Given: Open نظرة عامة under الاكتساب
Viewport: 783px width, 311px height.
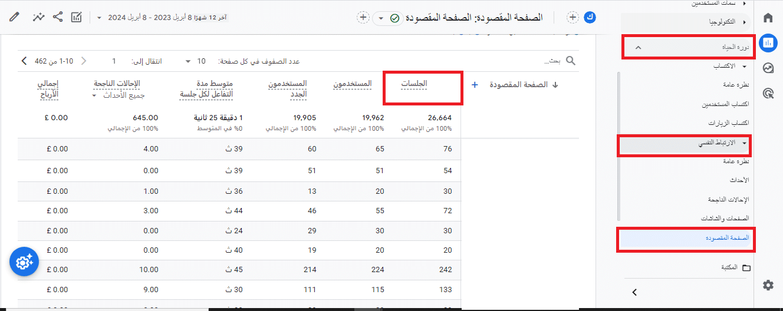Looking at the screenshot, I should (737, 85).
